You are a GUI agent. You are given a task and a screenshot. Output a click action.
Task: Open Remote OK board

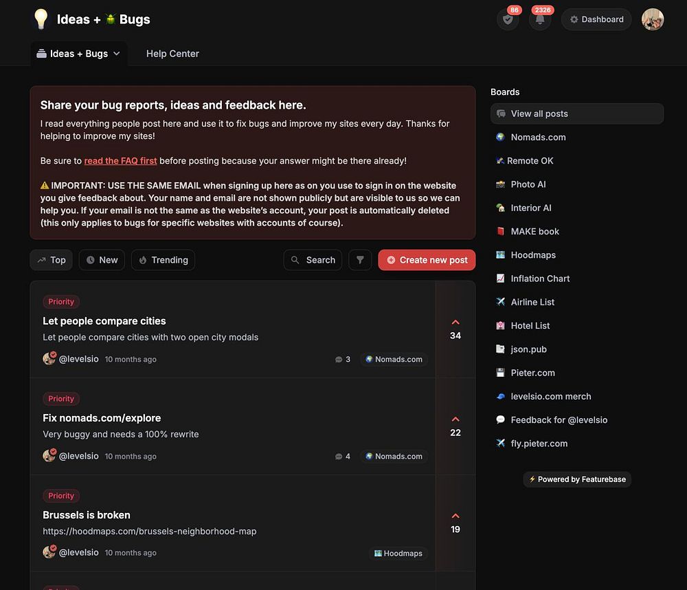click(x=577, y=161)
